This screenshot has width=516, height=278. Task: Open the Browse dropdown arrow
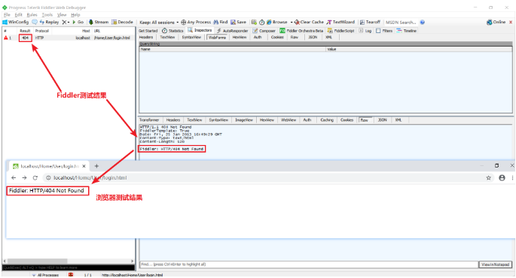292,23
